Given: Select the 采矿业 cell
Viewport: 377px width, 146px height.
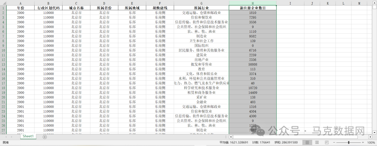Looking at the screenshot, I should [201, 97].
